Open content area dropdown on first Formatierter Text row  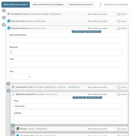click(102, 14)
